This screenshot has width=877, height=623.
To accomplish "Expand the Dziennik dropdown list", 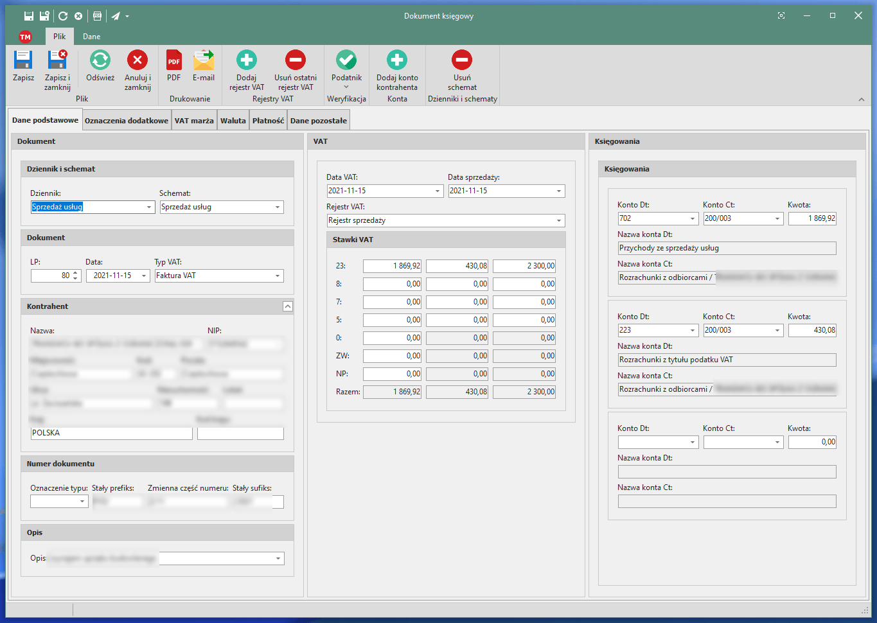I will coord(149,207).
